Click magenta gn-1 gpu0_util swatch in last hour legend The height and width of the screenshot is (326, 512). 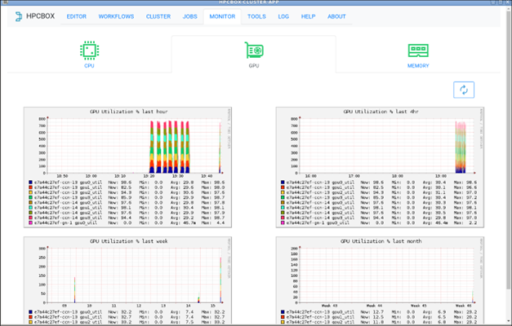pyautogui.click(x=30, y=223)
